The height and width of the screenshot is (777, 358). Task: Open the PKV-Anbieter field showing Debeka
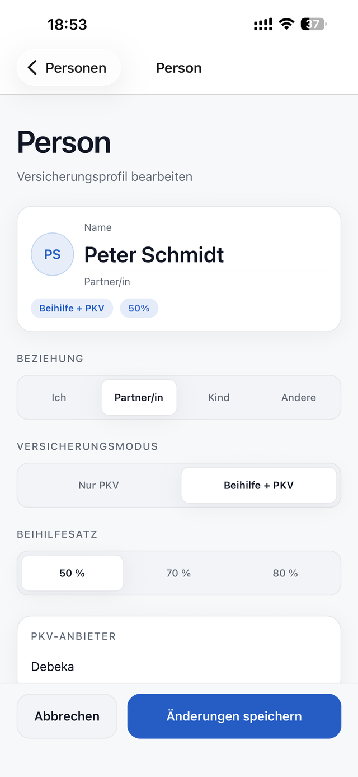[x=178, y=666]
